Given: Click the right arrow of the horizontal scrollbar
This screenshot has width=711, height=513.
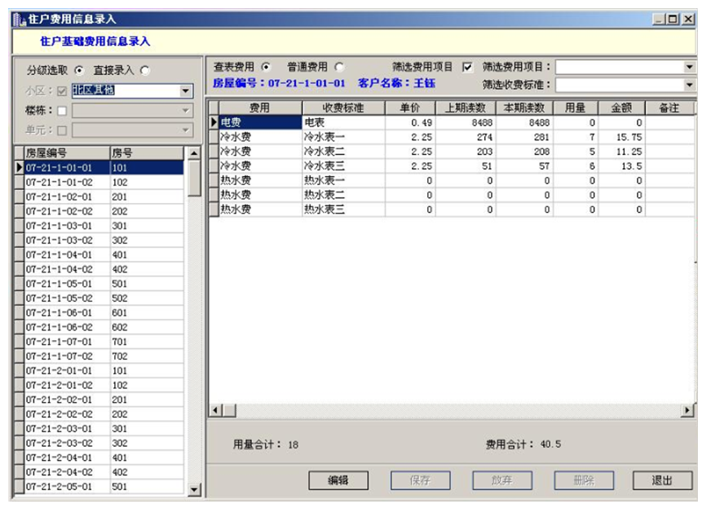Looking at the screenshot, I should pyautogui.click(x=687, y=410).
